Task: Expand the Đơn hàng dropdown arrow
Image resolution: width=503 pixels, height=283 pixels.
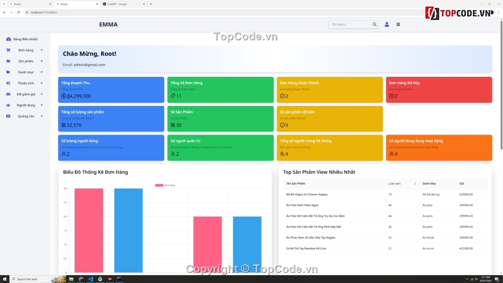Action: (x=42, y=50)
